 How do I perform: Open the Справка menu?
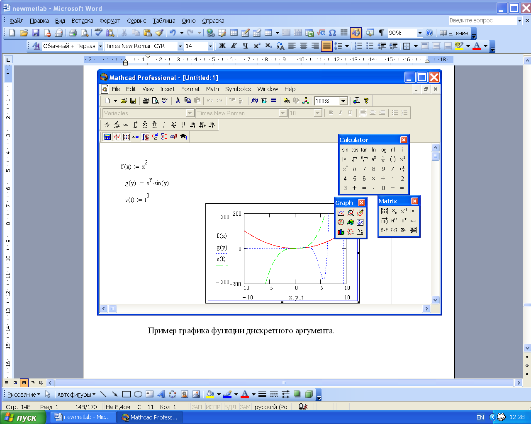click(x=213, y=21)
